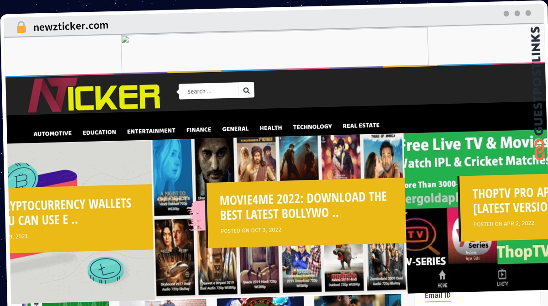Select the newzticker.com address text

[71, 26]
